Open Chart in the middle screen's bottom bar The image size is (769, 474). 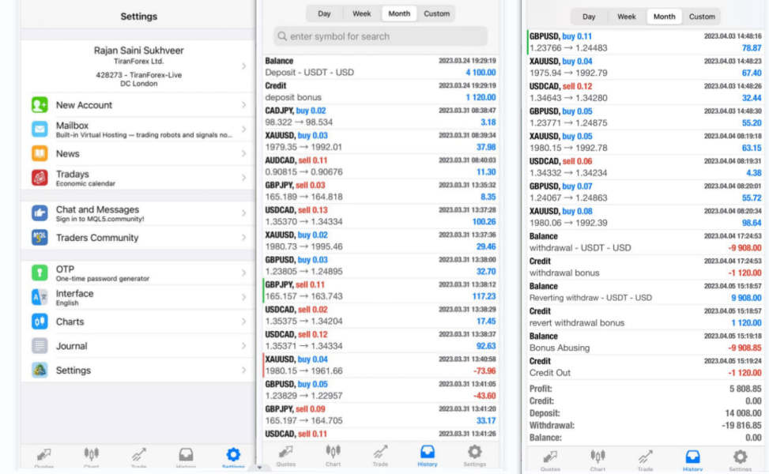tap(333, 451)
